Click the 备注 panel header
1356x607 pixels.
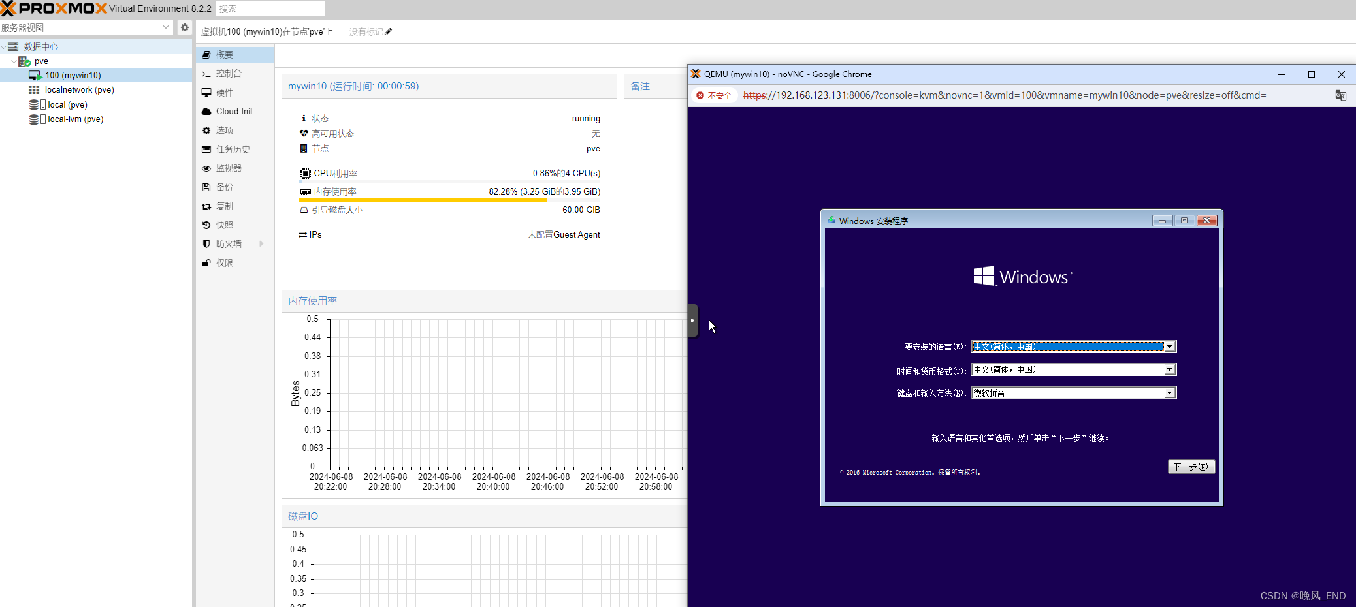pyautogui.click(x=656, y=86)
